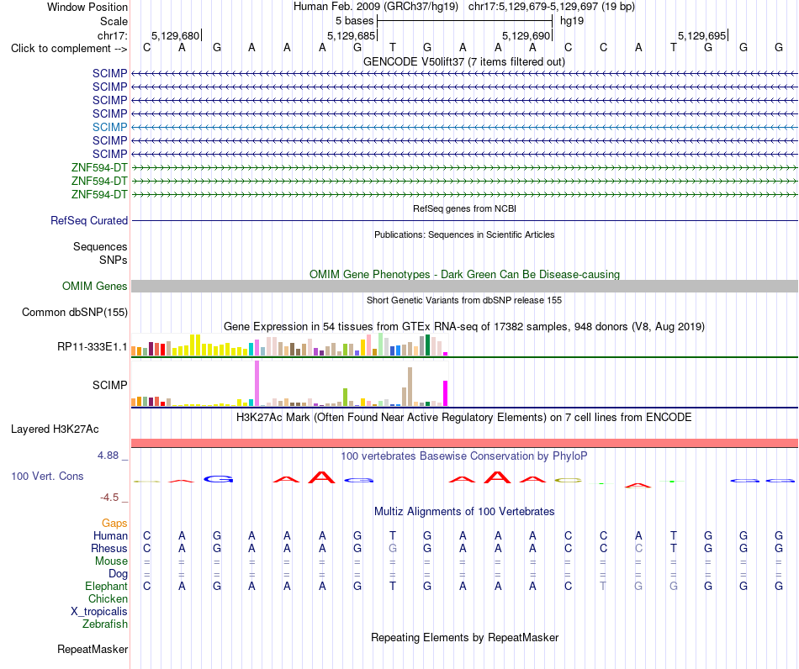Click the 'chr17:' ruler label

coord(113,35)
